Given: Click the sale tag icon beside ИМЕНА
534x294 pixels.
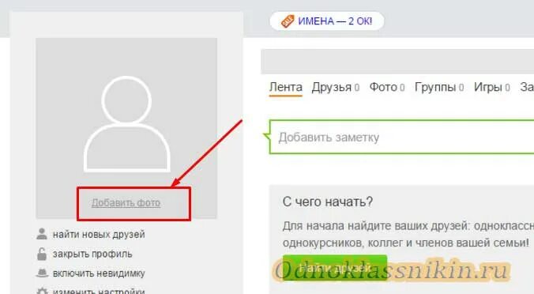Looking at the screenshot, I should click(x=288, y=21).
